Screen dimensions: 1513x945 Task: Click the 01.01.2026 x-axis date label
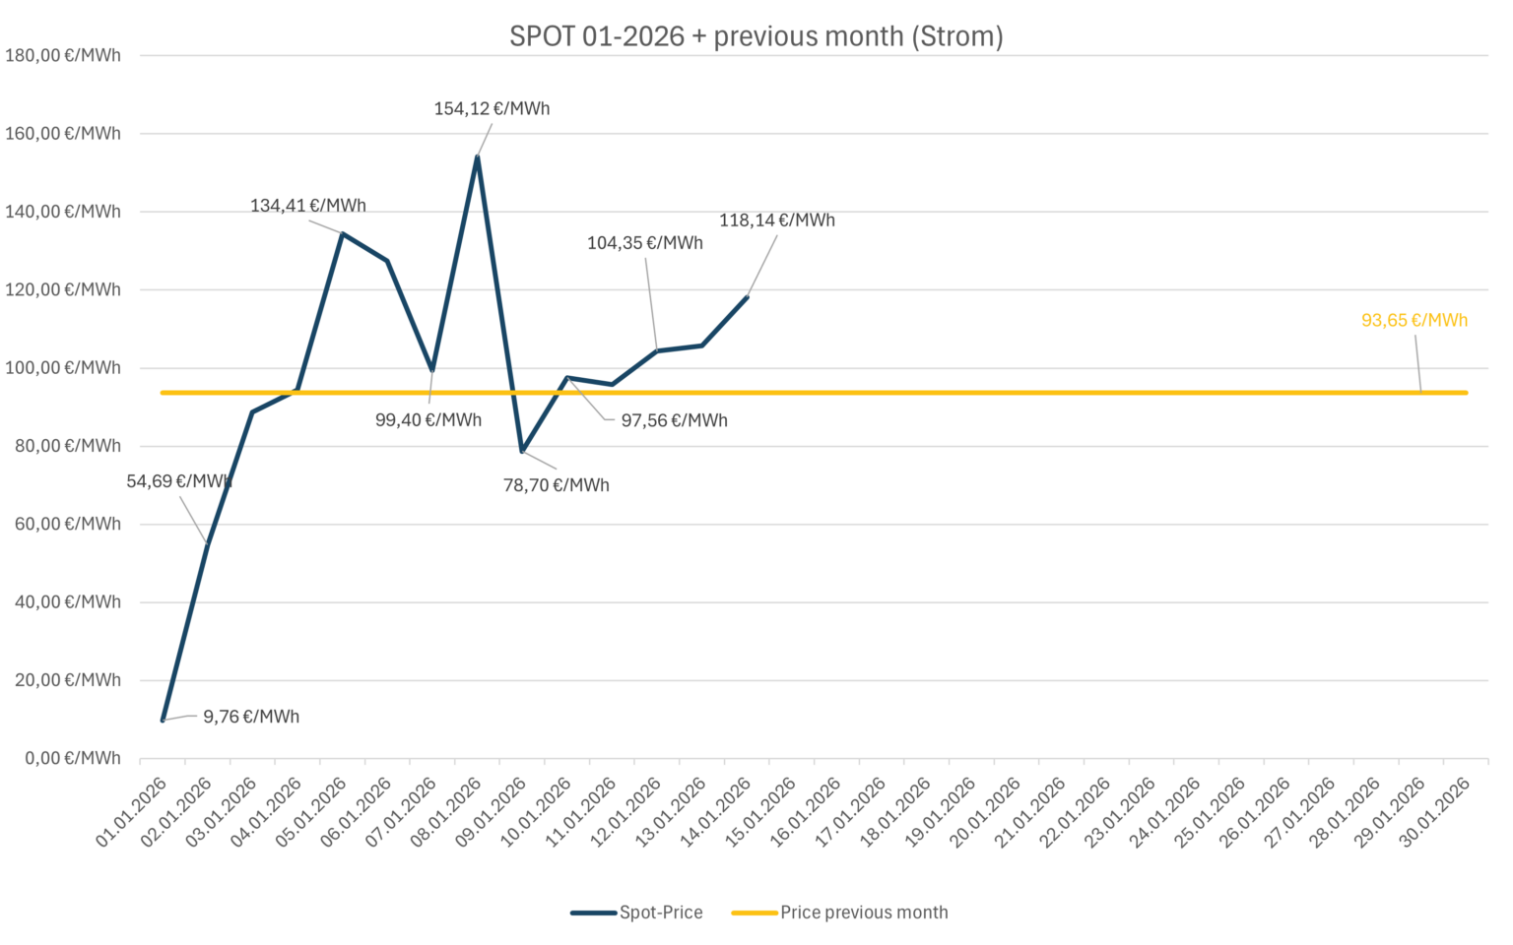click(x=131, y=812)
